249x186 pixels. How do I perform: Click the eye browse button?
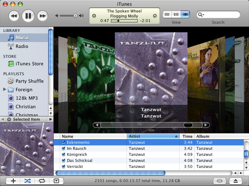[x=219, y=181]
